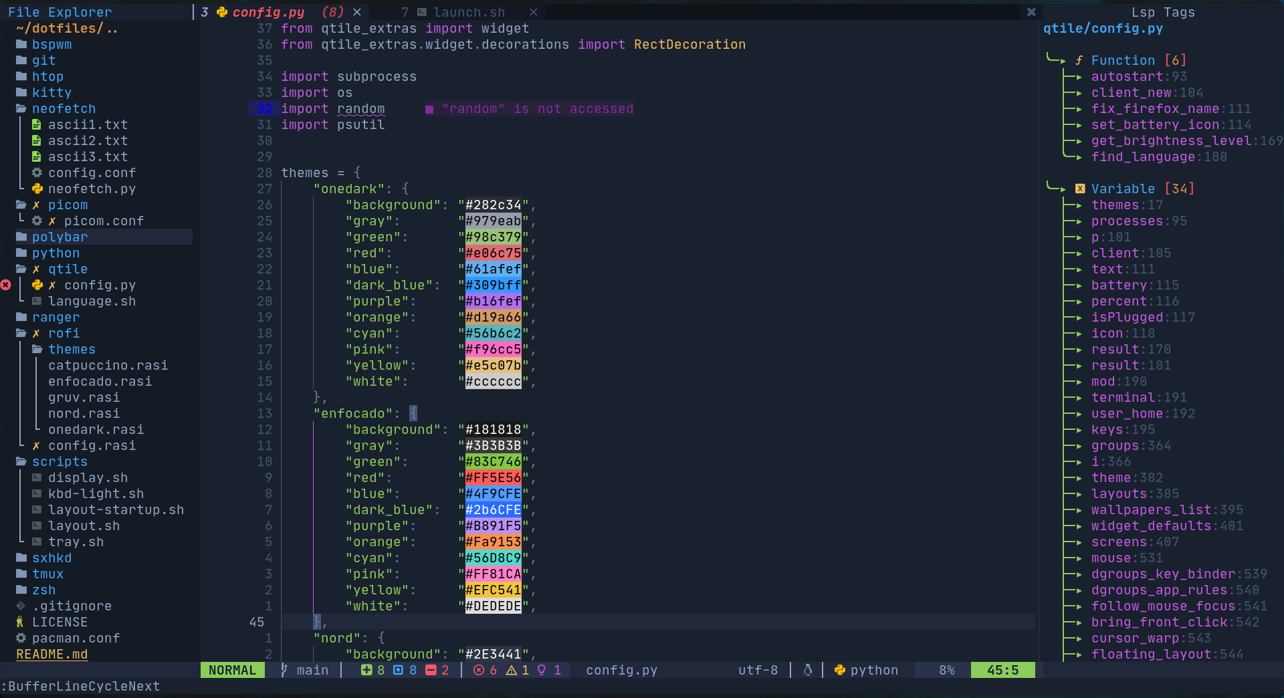1284x698 pixels.
Task: Click the Python icon on config.py tab
Action: [x=222, y=12]
